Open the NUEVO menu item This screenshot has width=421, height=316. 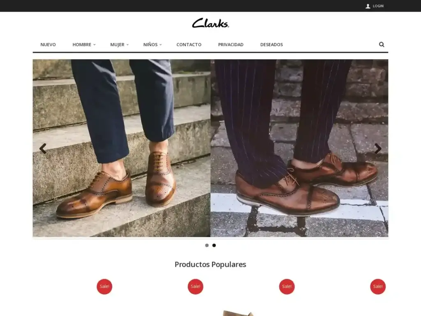(48, 44)
